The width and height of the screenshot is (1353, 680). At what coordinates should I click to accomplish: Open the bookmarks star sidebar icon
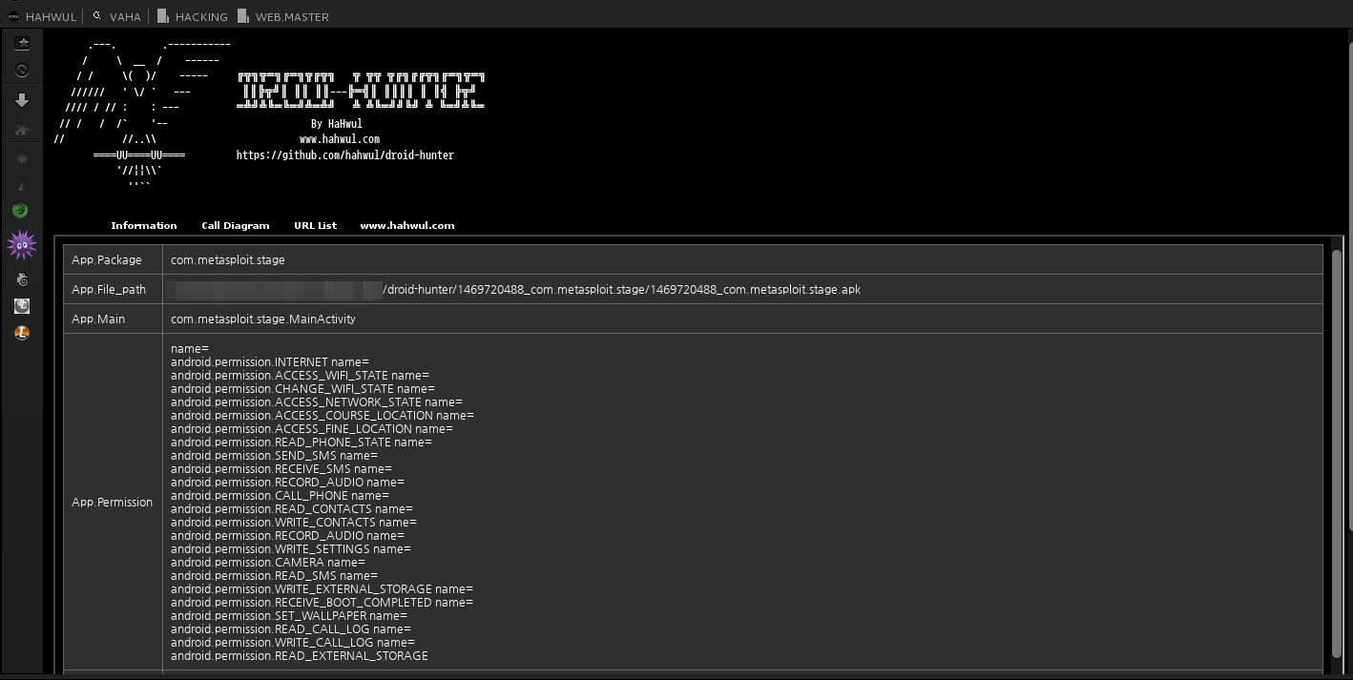pyautogui.click(x=22, y=43)
